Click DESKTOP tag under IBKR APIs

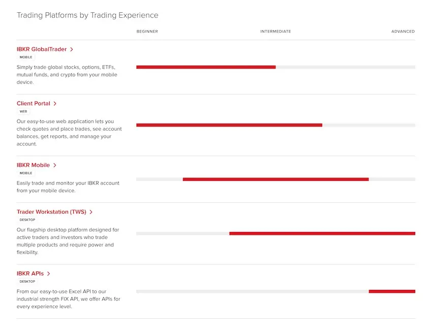27,282
